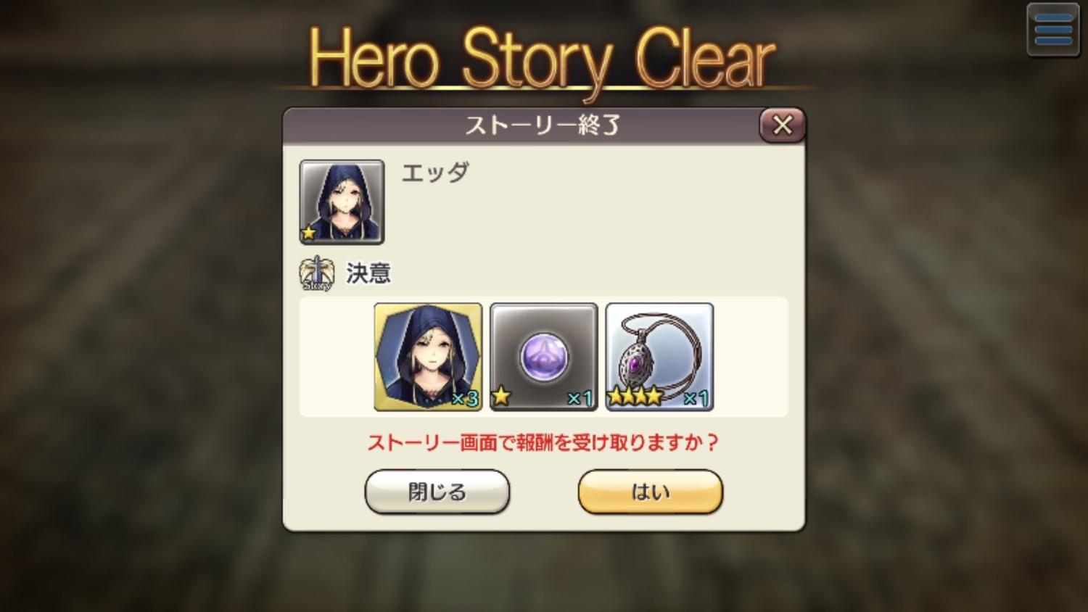Image resolution: width=1088 pixels, height=612 pixels.
Task: Tap the ストーリー終了 dialog title bar
Action: [x=543, y=125]
